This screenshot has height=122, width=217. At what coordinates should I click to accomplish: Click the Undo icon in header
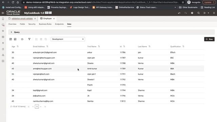click(x=179, y=13)
